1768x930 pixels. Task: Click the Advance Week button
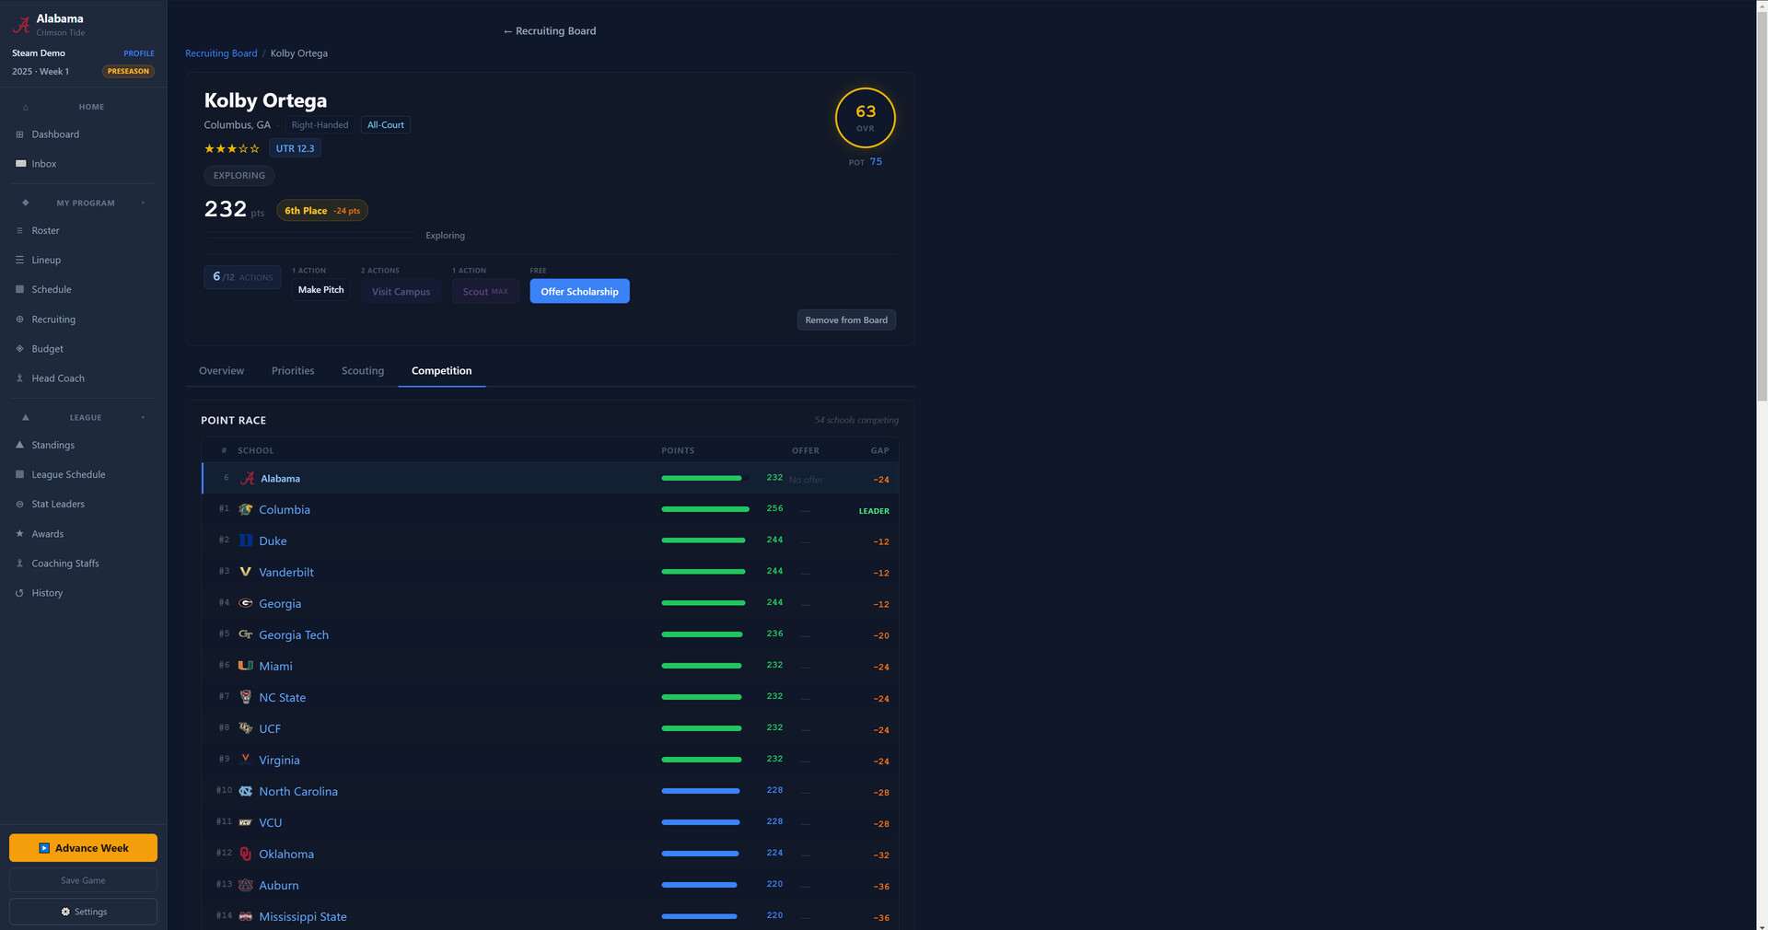coord(83,848)
